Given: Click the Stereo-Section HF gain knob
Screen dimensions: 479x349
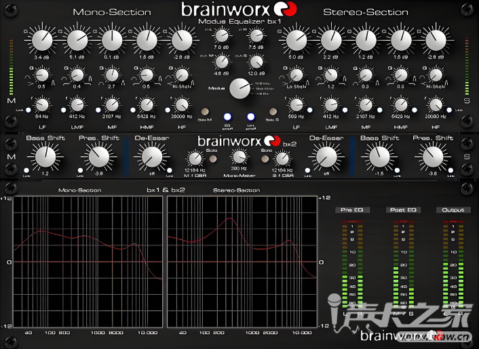Looking at the screenshot, I should [436, 40].
